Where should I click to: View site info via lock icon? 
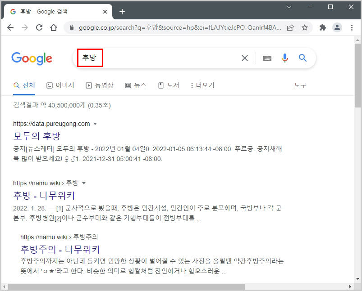coord(72,27)
